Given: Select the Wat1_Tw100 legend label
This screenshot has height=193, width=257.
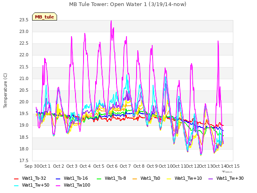Looking at the screenshot, I should 77,185.
